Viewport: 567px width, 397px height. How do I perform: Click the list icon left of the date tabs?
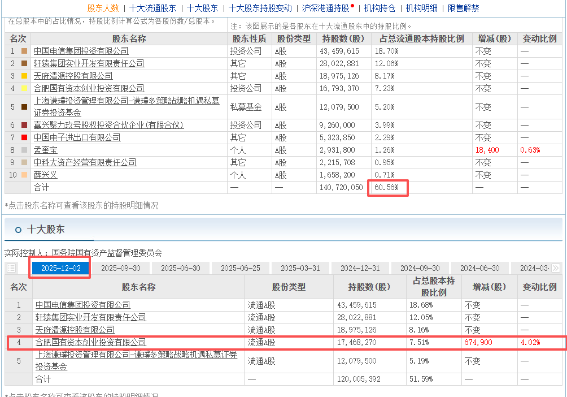pyautogui.click(x=11, y=268)
